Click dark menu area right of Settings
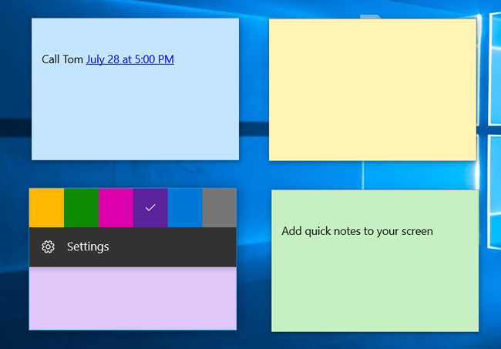 pyautogui.click(x=177, y=247)
